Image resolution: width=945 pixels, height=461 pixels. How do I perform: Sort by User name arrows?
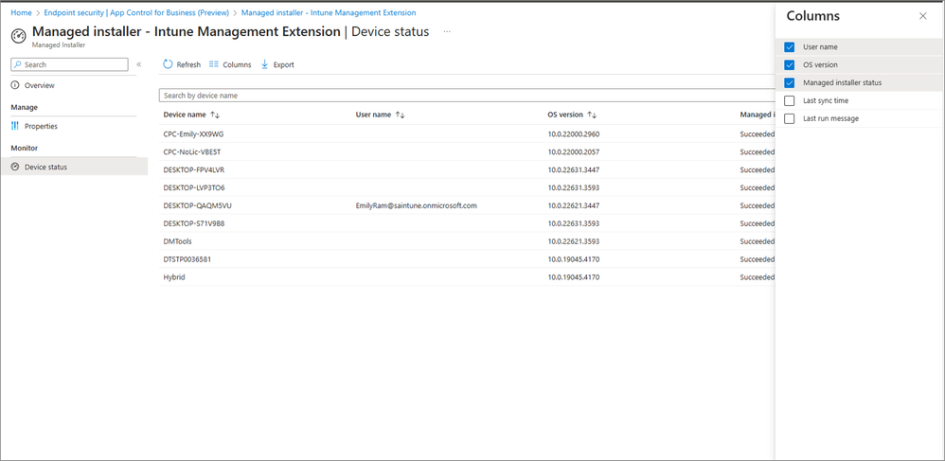pos(400,115)
